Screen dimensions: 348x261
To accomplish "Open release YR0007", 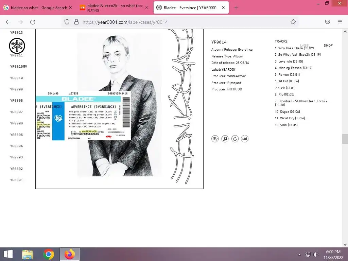I will [x=16, y=112].
